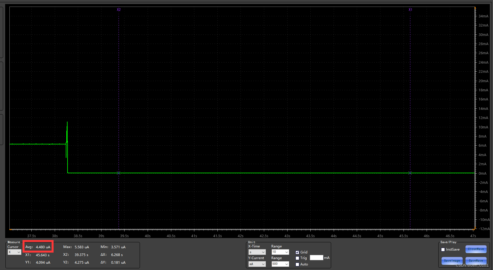Image resolution: width=493 pixels, height=270 pixels.
Task: Click the CloseWave button
Action: tap(476, 249)
